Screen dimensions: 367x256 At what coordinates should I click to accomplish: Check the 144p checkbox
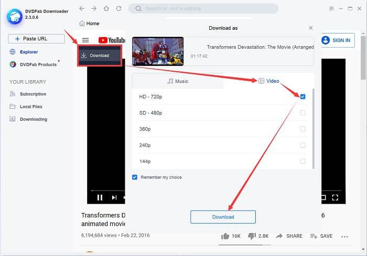tap(303, 161)
